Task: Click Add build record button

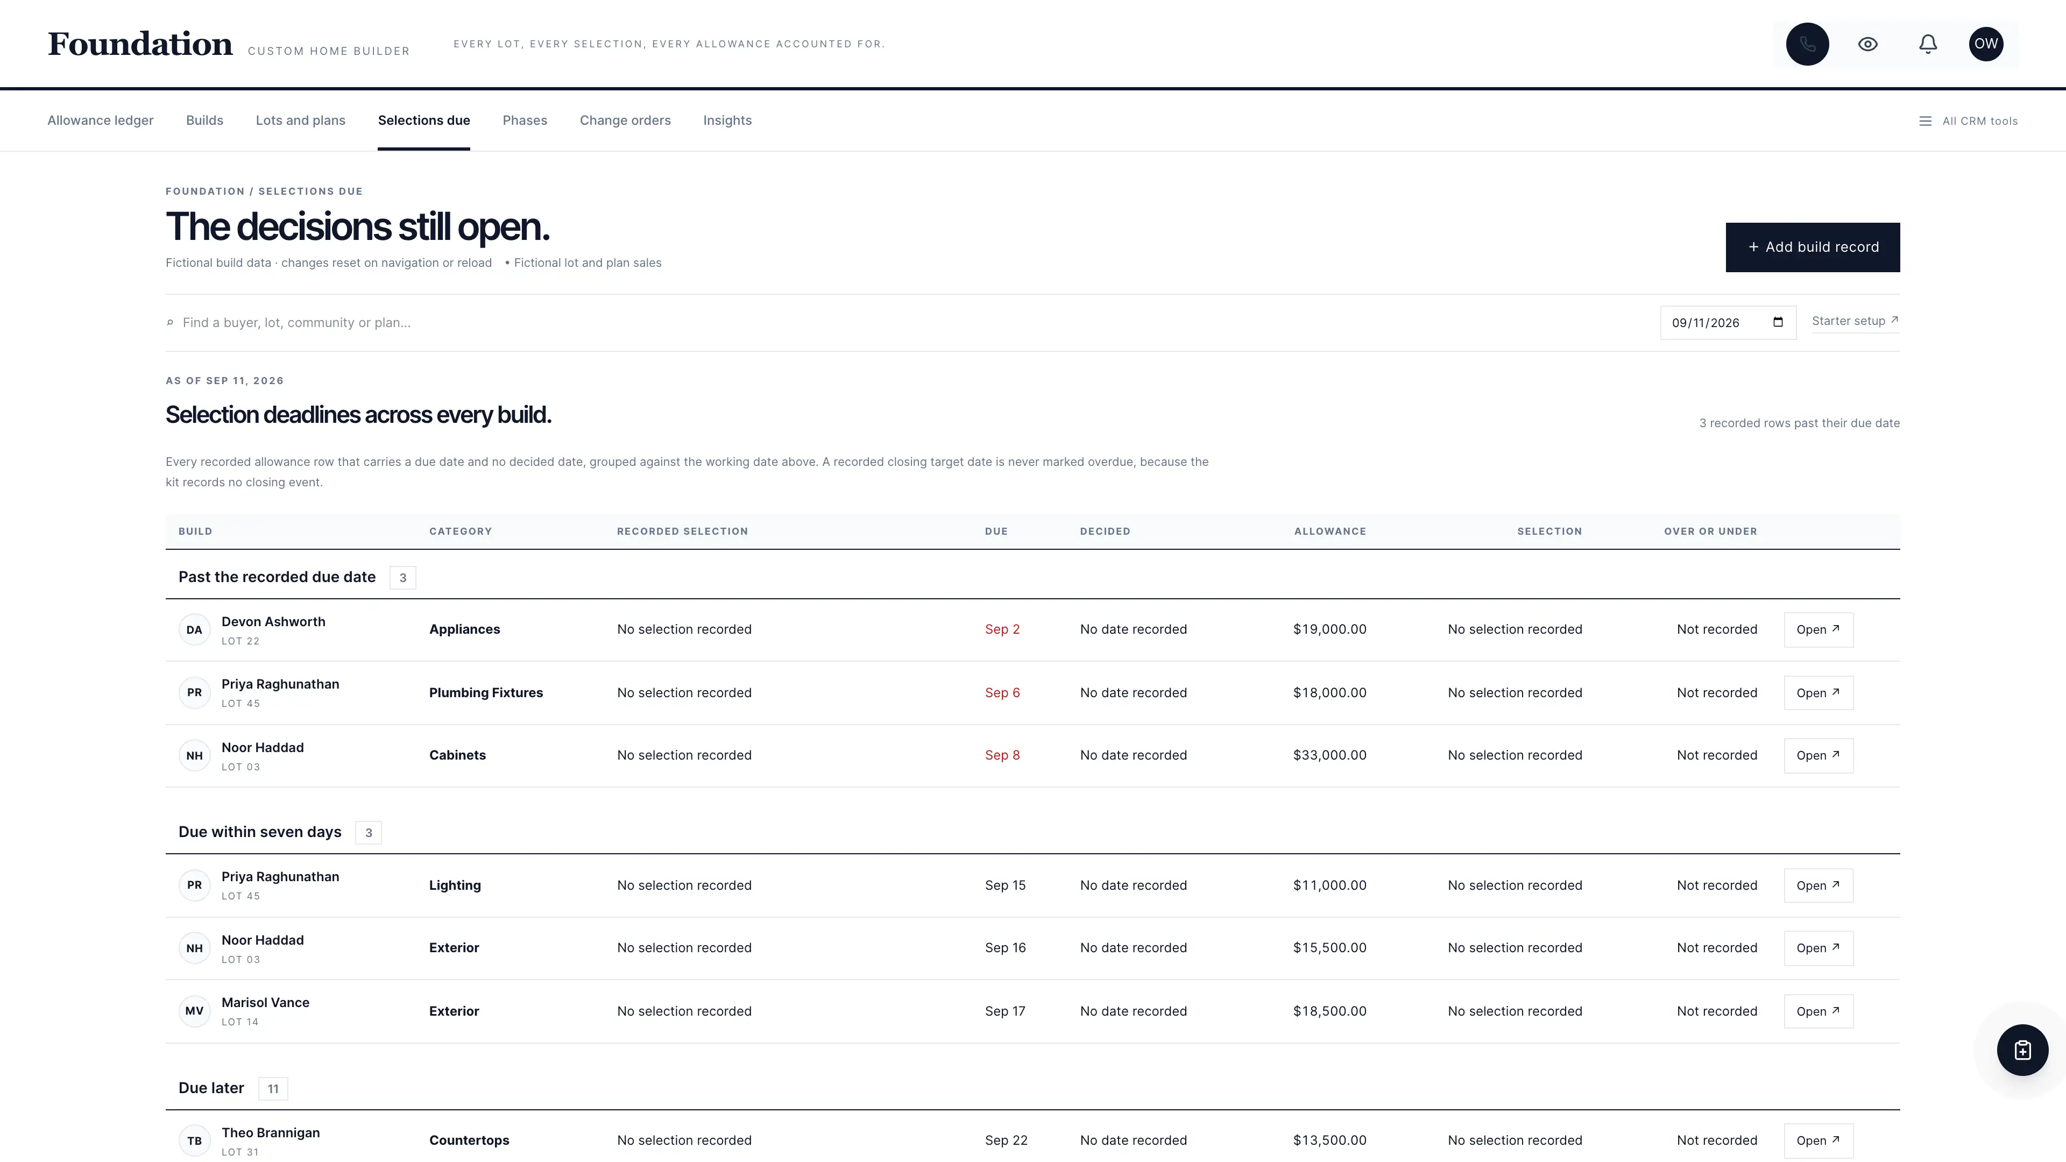Action: pyautogui.click(x=1813, y=247)
